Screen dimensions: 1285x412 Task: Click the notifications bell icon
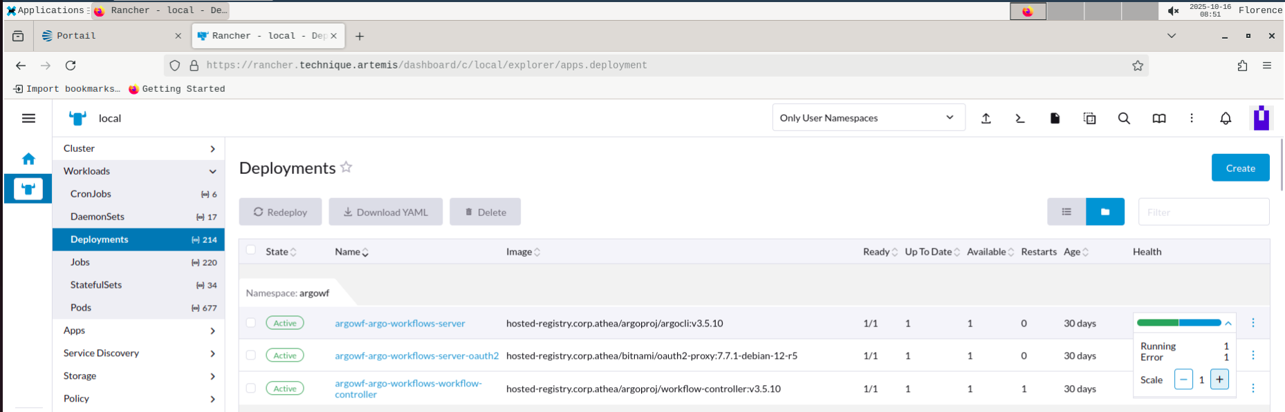[x=1226, y=119]
